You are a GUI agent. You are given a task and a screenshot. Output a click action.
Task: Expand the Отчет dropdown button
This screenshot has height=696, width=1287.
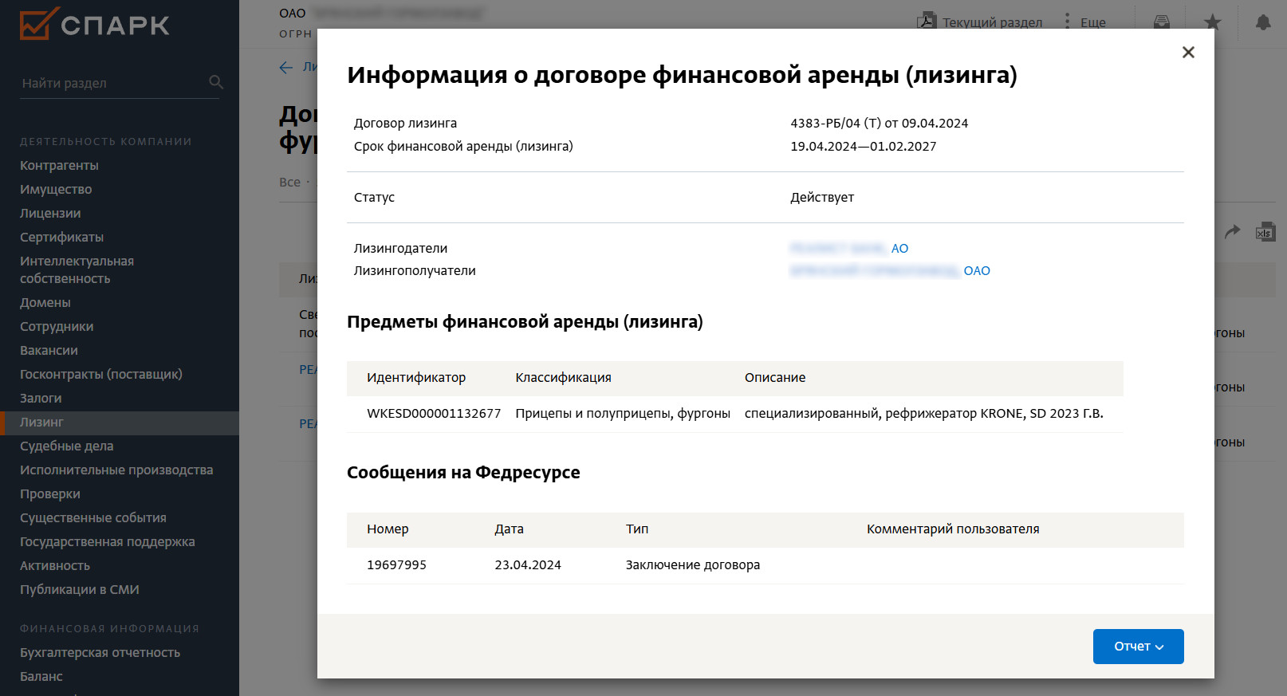point(1138,647)
